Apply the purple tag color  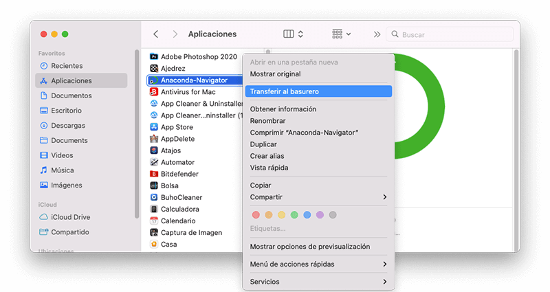coord(320,215)
